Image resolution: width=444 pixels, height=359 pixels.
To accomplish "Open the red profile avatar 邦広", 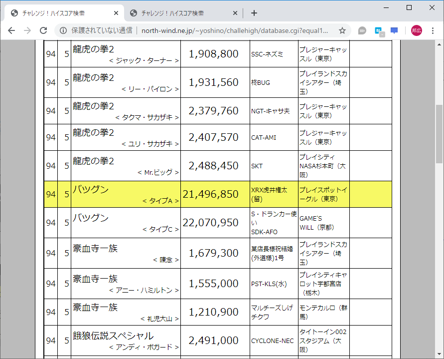I will (x=417, y=30).
